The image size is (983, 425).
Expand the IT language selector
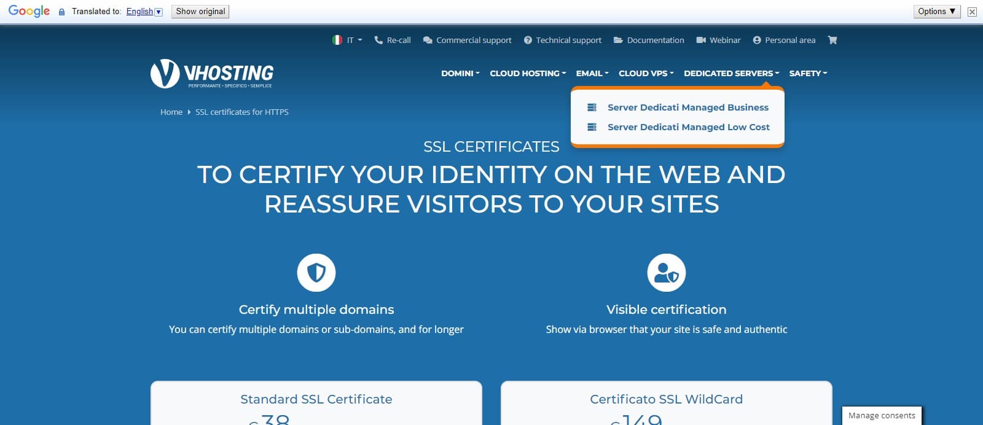[x=354, y=40]
